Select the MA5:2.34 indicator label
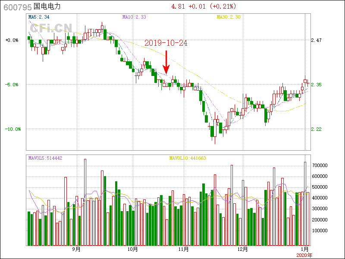 point(39,17)
